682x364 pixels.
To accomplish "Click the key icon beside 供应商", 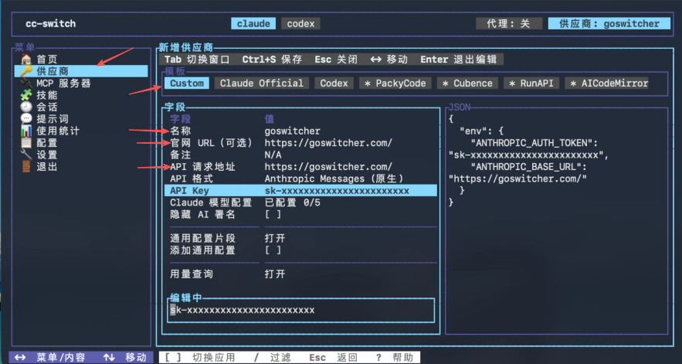I will (x=26, y=71).
